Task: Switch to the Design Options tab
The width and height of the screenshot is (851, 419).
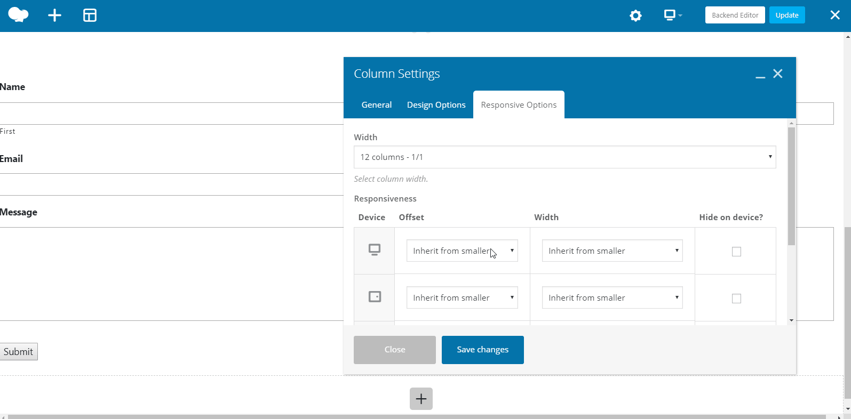Action: pyautogui.click(x=436, y=105)
